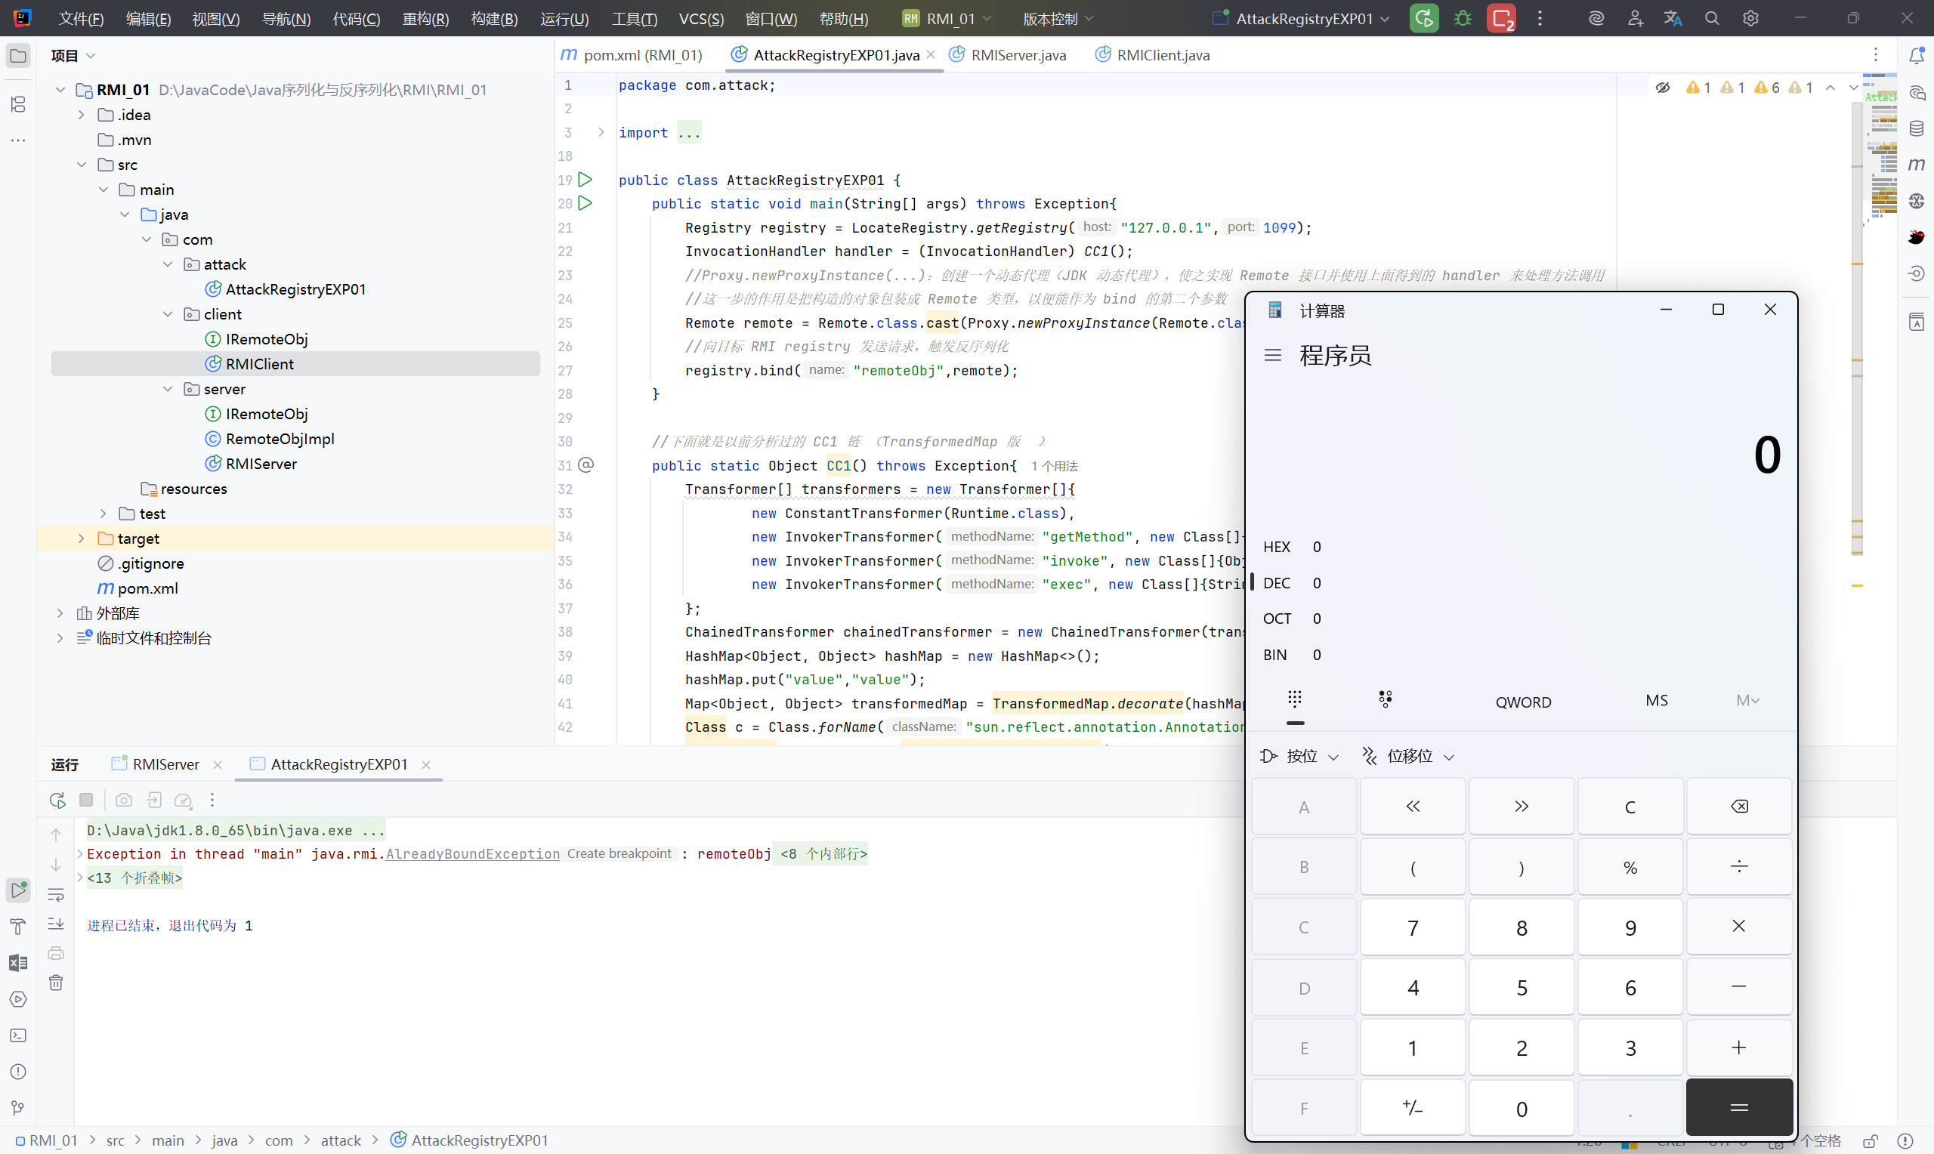The image size is (1934, 1154).
Task: Click the AlreadyBoundException link in console
Action: 472,854
